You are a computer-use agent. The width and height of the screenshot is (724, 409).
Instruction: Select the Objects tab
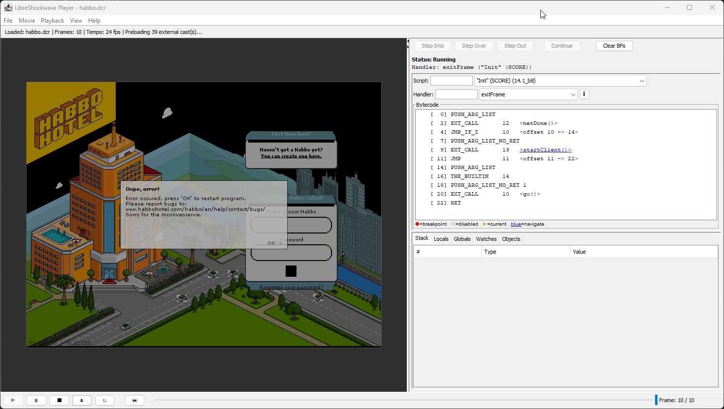pyautogui.click(x=511, y=239)
